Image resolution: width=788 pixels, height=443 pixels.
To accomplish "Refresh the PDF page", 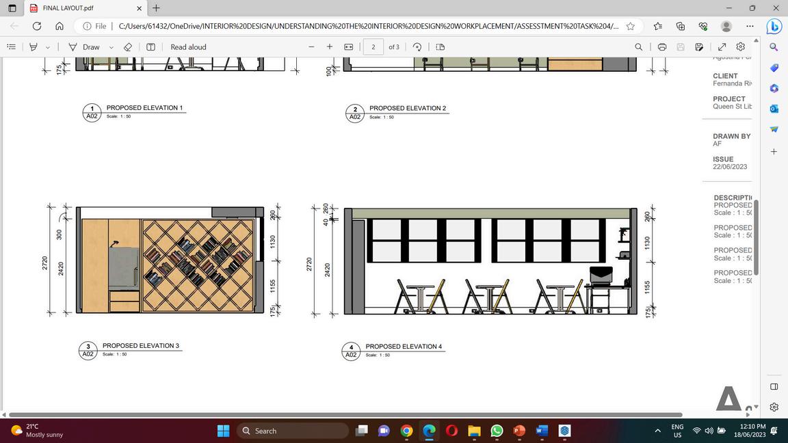I will click(x=37, y=26).
